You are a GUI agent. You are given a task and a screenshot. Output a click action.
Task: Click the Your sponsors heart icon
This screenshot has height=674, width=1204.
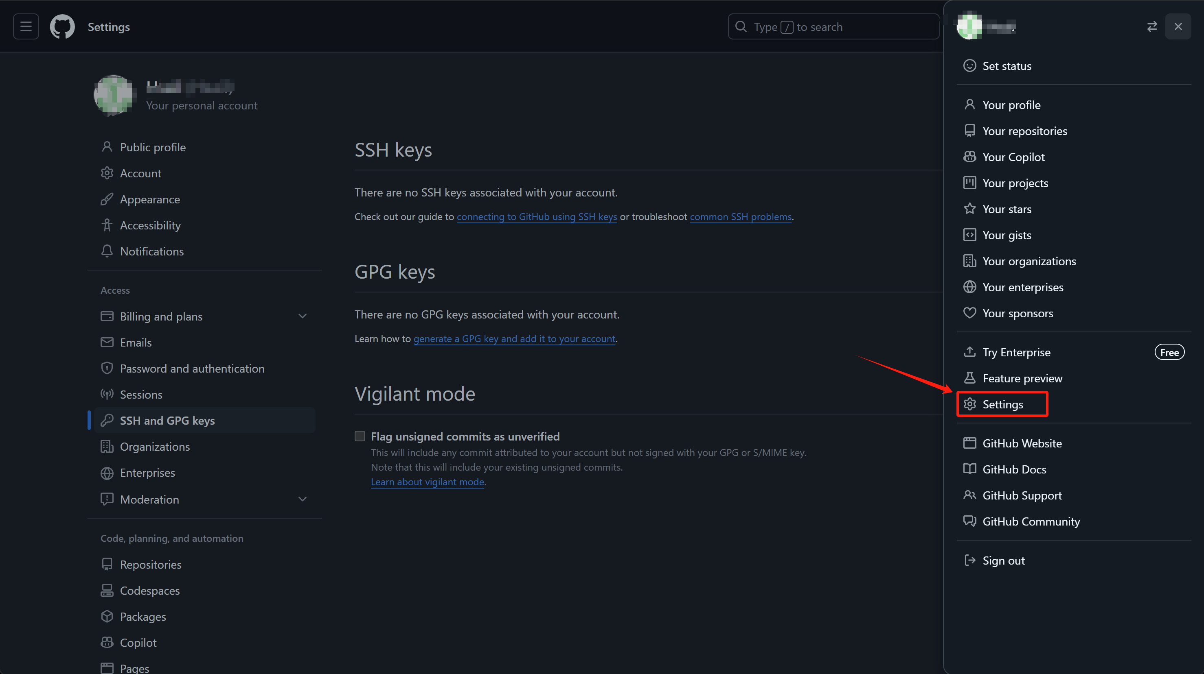969,313
